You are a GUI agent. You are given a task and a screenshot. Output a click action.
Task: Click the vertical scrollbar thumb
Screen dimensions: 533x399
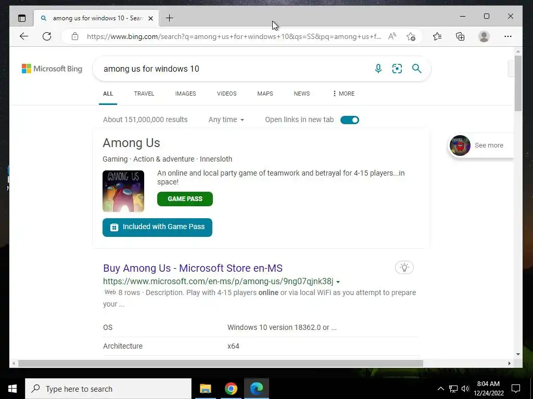518,83
